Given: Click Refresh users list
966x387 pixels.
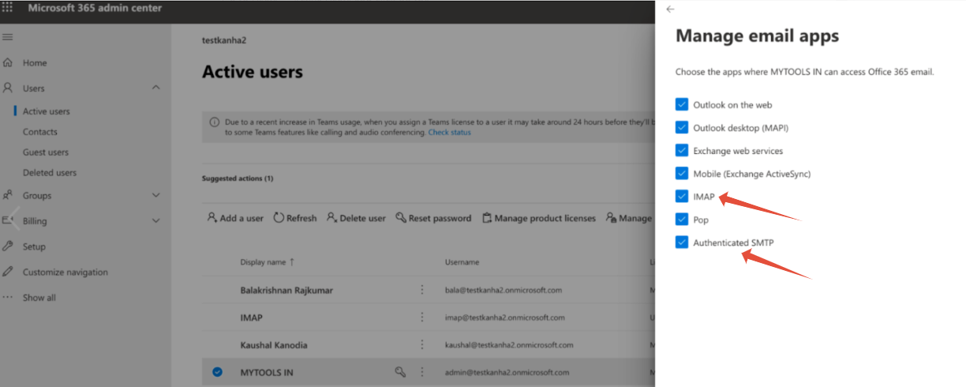Looking at the screenshot, I should (x=295, y=218).
